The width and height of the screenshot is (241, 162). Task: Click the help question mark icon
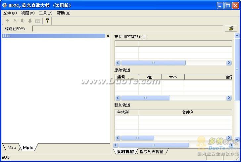point(47,20)
